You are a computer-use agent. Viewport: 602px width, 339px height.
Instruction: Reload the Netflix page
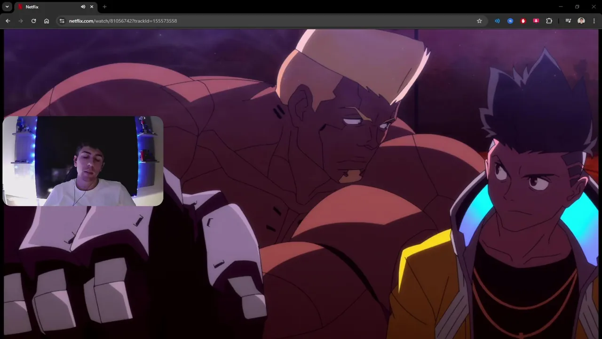click(33, 21)
